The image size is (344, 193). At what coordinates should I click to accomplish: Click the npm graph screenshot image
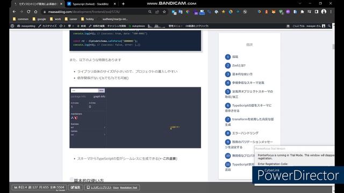pyautogui.click(x=135, y=117)
